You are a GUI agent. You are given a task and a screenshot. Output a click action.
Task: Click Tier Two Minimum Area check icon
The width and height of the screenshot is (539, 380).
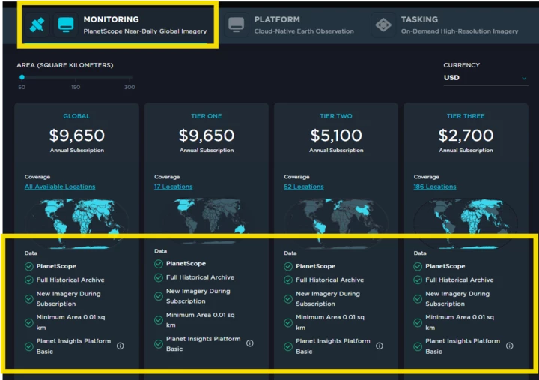[288, 322]
